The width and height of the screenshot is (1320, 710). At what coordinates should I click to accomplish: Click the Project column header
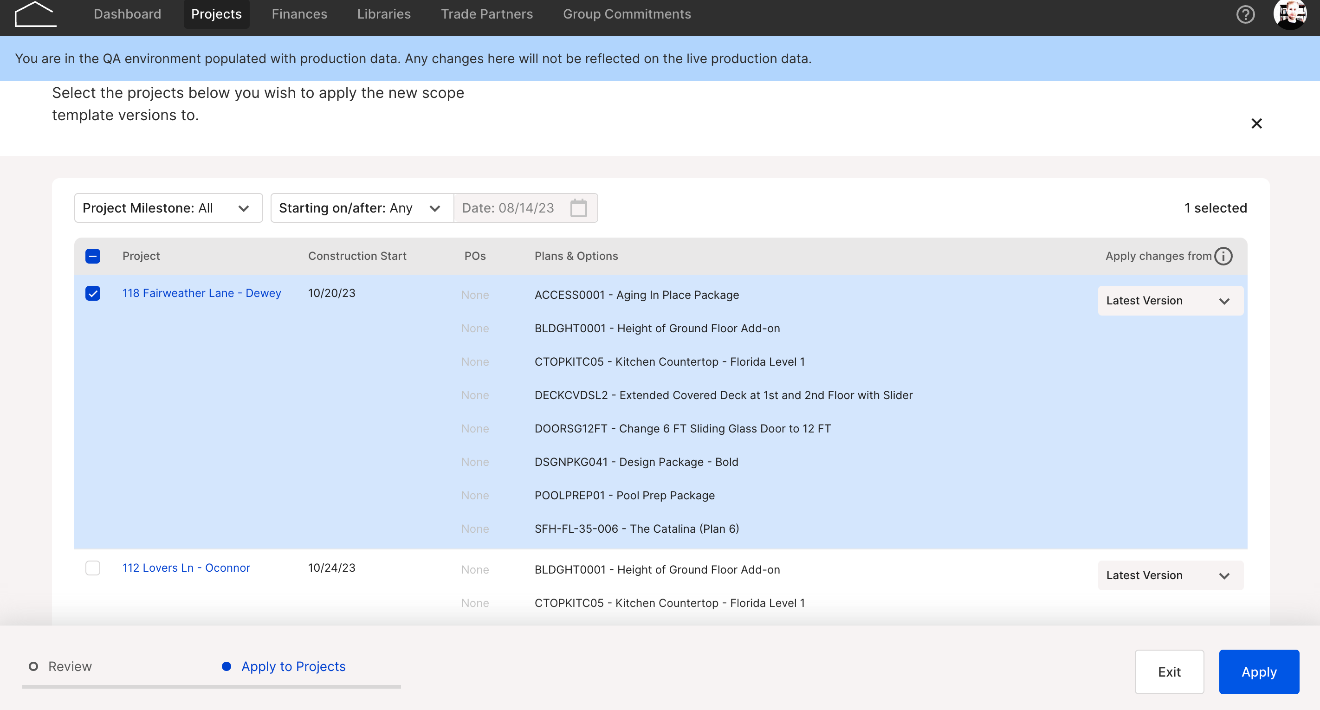point(141,256)
